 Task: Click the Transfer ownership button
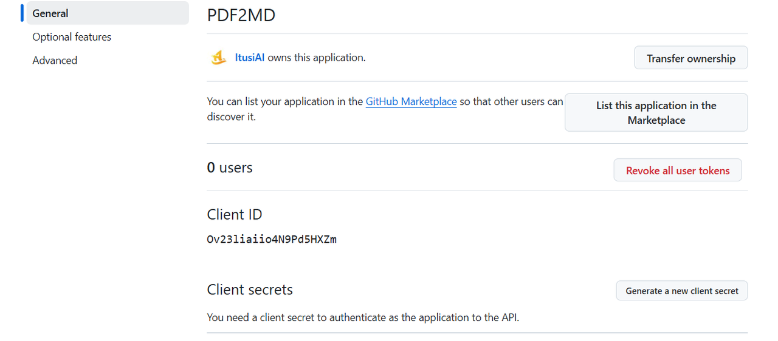tap(691, 58)
